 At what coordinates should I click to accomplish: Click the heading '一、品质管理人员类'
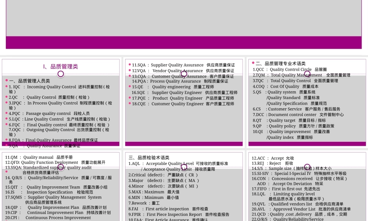(x=29, y=81)
